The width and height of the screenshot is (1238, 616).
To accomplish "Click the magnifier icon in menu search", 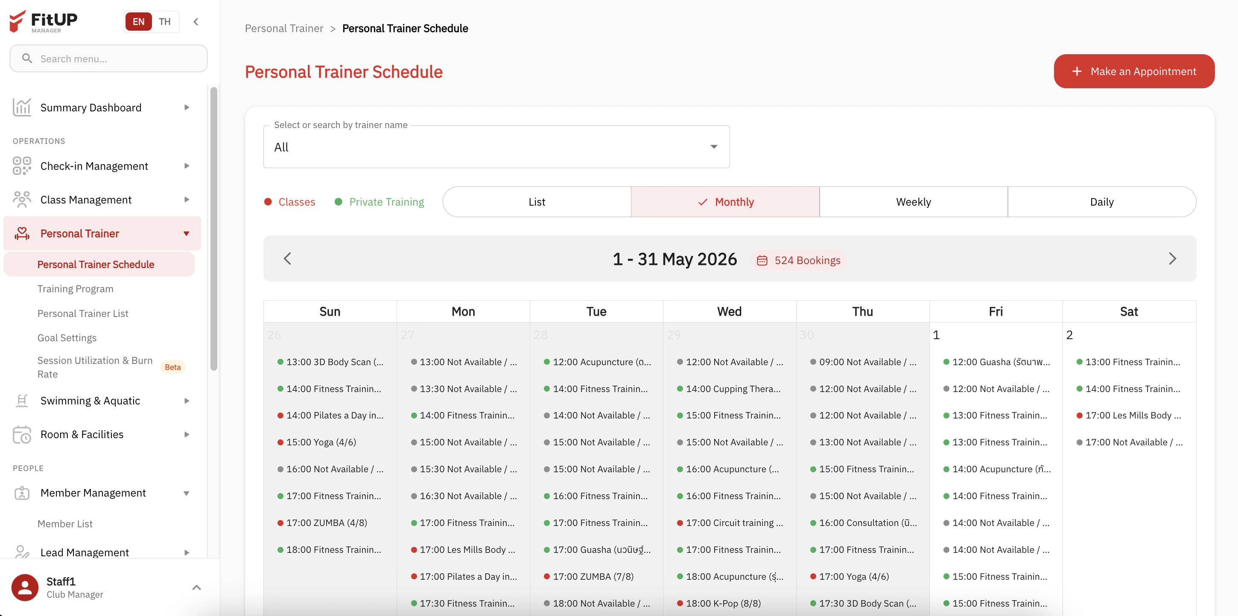I will [x=27, y=58].
